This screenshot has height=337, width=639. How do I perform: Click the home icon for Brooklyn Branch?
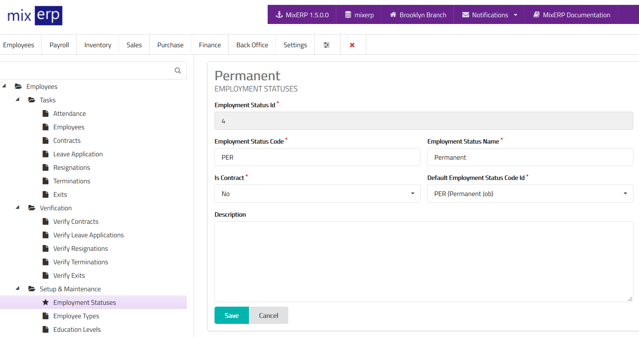(x=393, y=15)
